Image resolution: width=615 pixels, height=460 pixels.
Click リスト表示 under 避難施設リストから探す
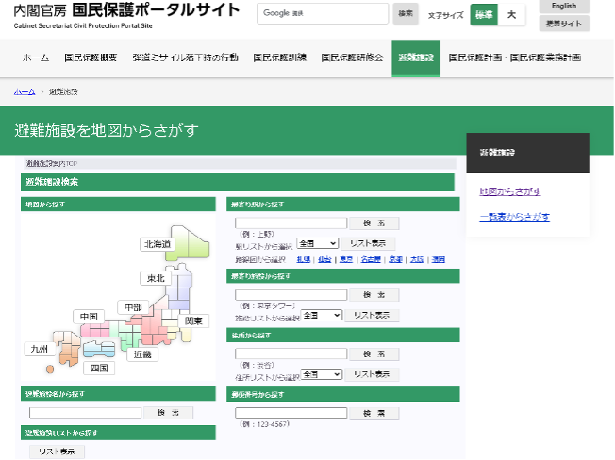(x=57, y=452)
